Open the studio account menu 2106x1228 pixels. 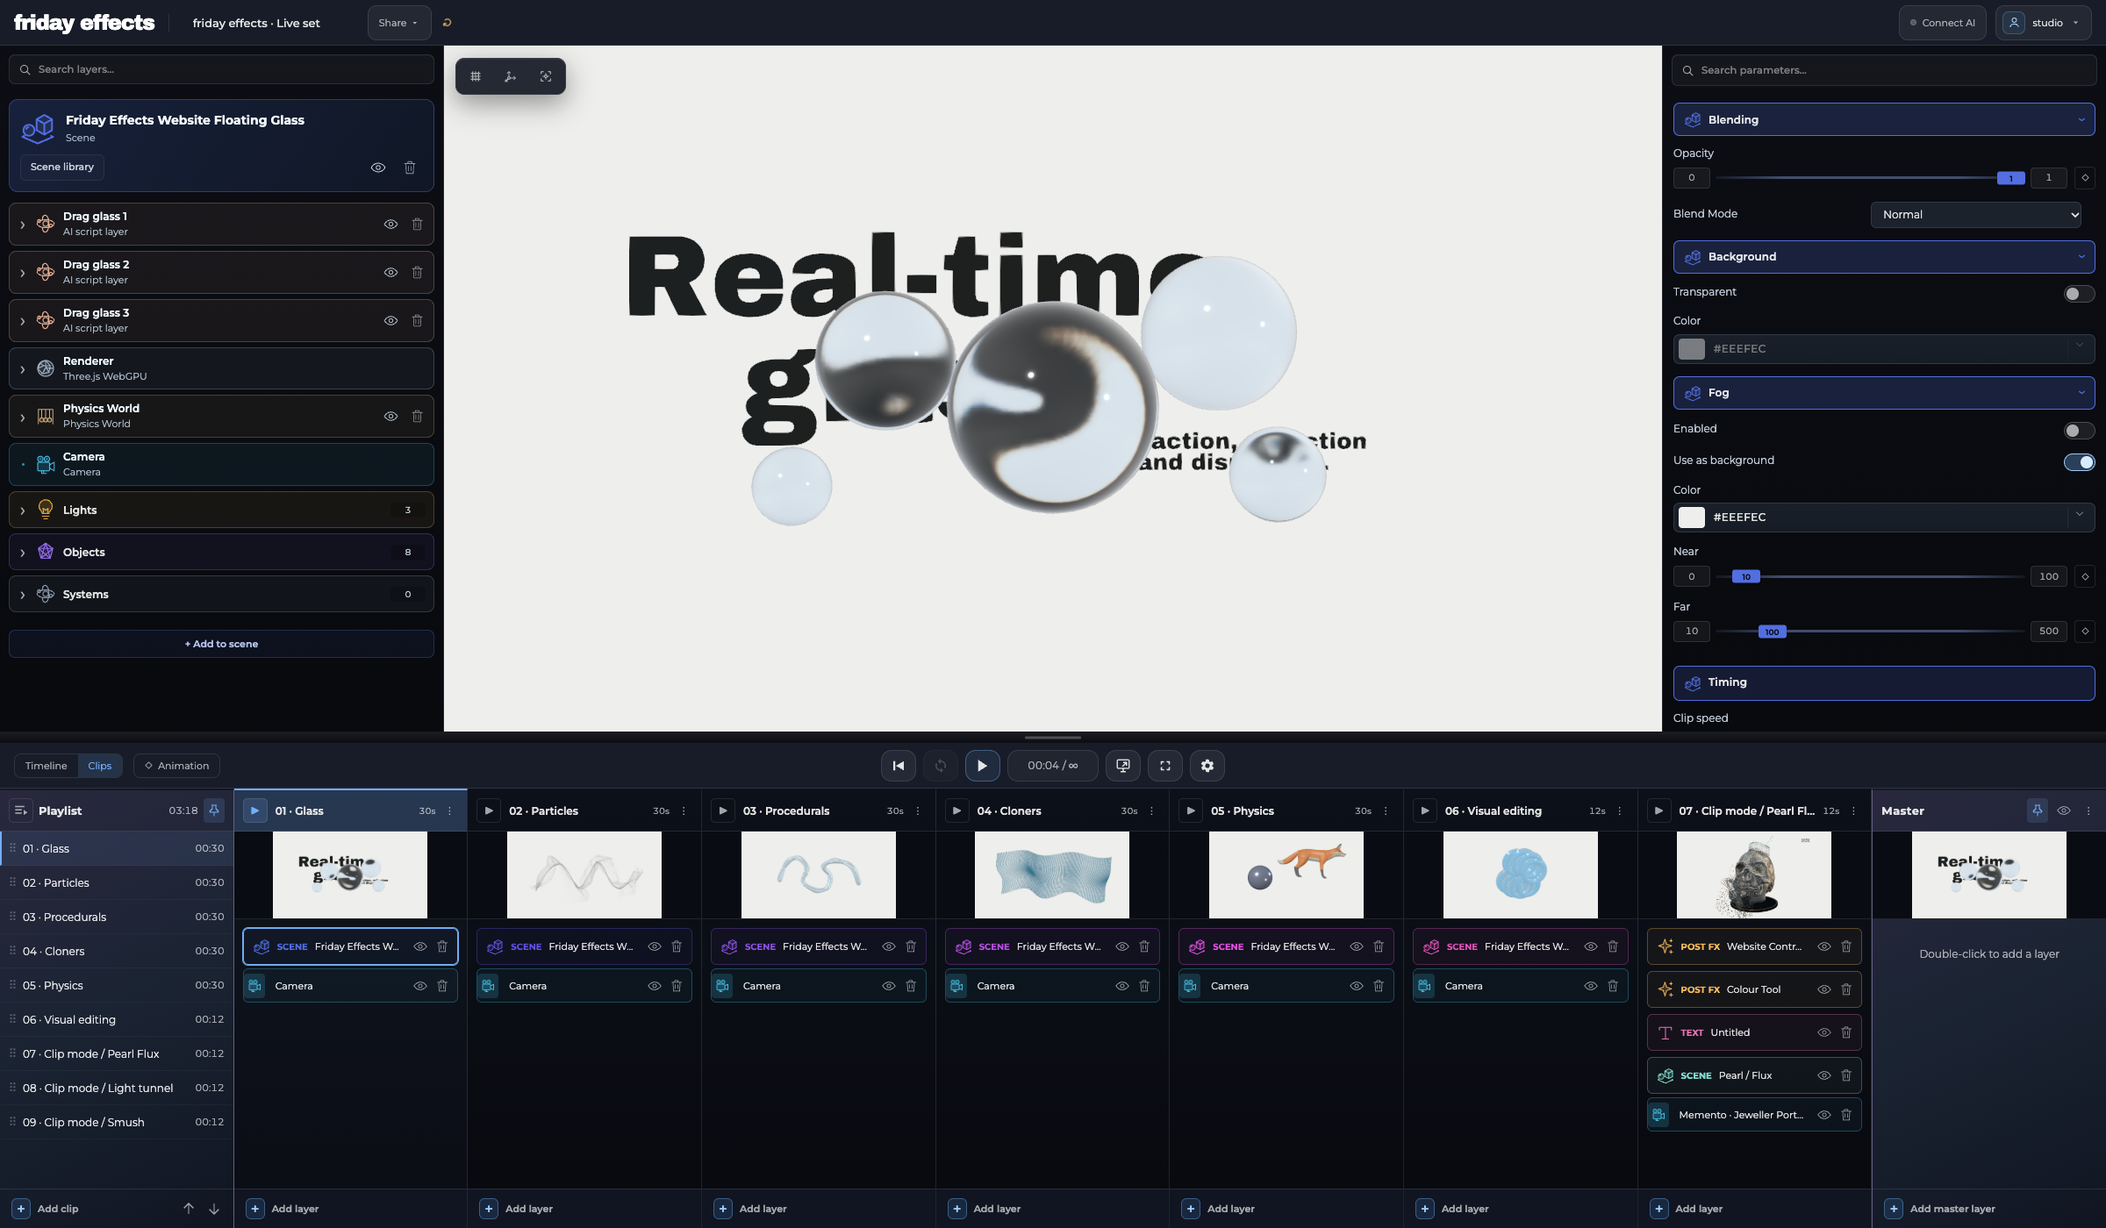click(x=2045, y=23)
